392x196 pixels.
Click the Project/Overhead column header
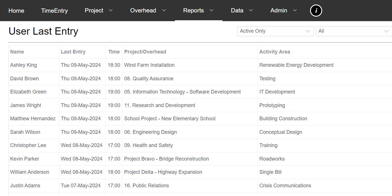145,52
